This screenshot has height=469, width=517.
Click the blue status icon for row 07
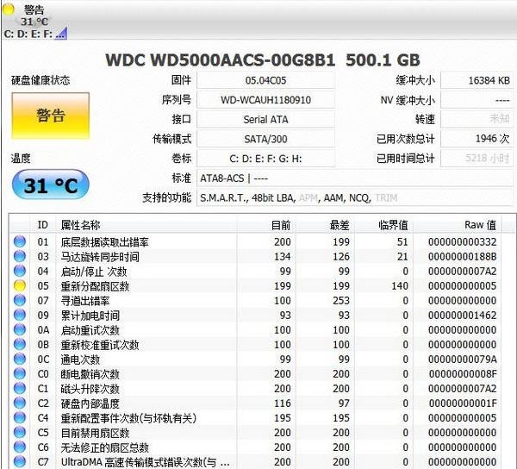click(x=20, y=300)
